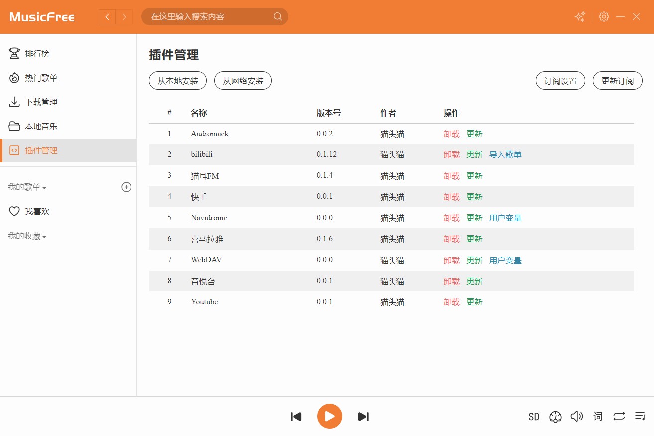Image resolution: width=654 pixels, height=436 pixels.
Task: Open the SD sound quality selector
Action: [x=534, y=417]
